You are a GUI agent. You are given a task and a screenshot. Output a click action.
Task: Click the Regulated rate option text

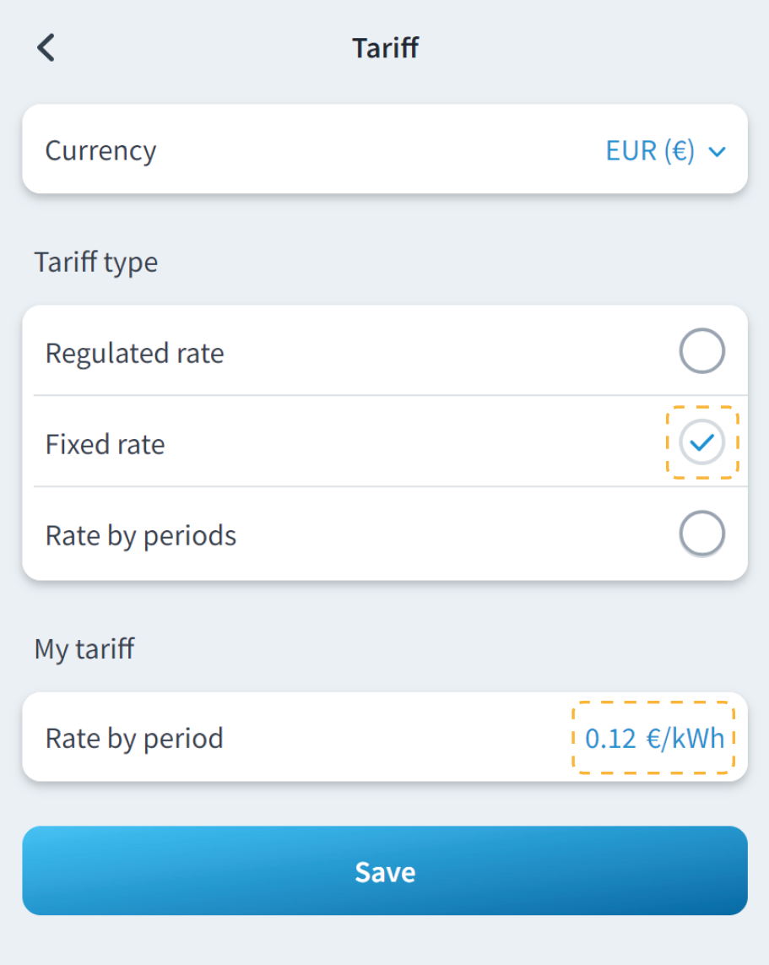135,353
